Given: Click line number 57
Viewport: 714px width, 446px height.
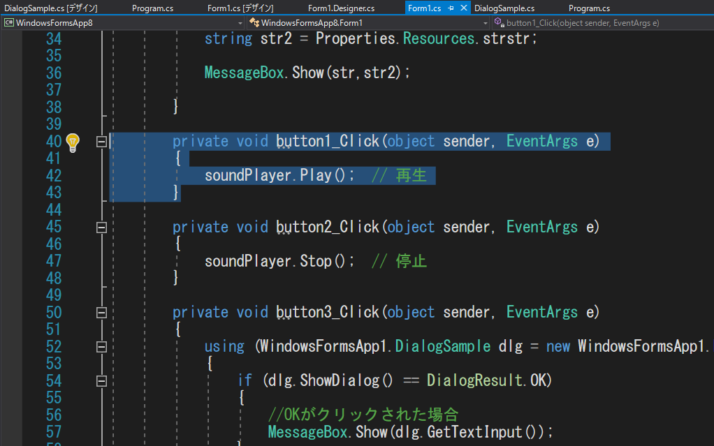Looking at the screenshot, I should click(54, 432).
